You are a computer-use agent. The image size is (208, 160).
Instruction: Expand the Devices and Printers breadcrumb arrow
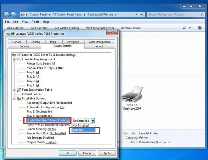click(x=116, y=15)
